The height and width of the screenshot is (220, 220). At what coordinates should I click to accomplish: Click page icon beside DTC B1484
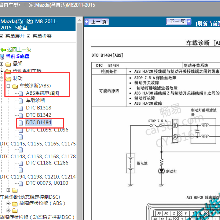(x=21, y=123)
